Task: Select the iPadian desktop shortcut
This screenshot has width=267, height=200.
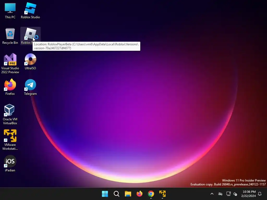Action: pyautogui.click(x=10, y=164)
